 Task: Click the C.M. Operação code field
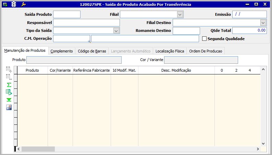click(x=72, y=38)
